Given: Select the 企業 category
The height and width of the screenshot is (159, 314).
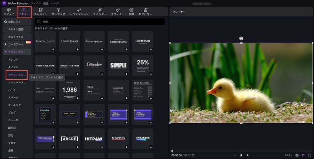Looking at the screenshot, I should (11, 150).
